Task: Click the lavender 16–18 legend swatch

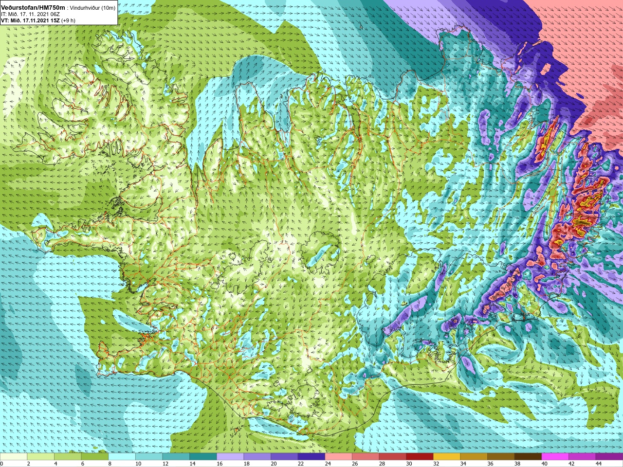Action: tap(230, 456)
